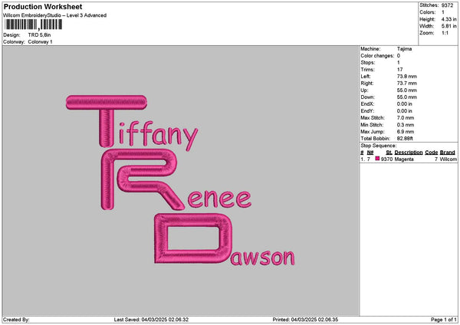Image resolution: width=460 pixels, height=325 pixels.
Task: Click the 'Last Saved: 04/03/2025' footer text
Action: click(x=151, y=320)
